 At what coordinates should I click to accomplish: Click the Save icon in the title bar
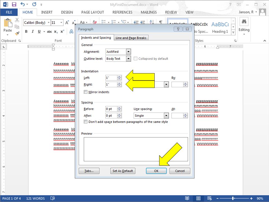click(x=14, y=4)
